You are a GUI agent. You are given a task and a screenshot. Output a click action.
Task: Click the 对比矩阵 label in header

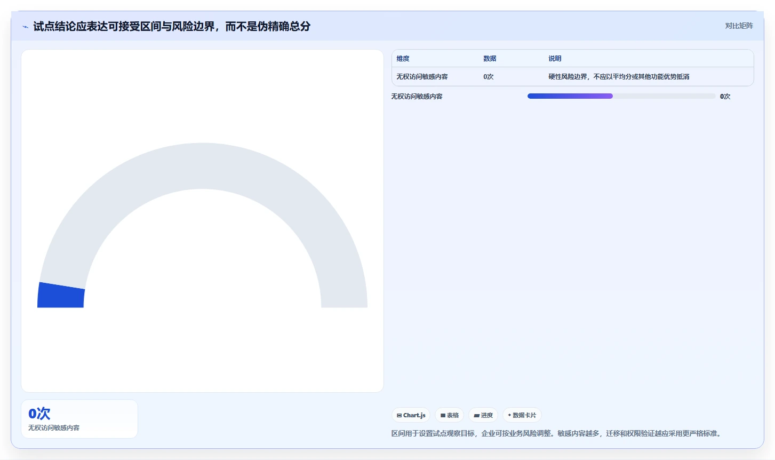point(739,26)
